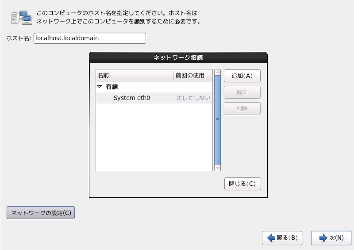354x250 pixels.
Task: Collapse the 有線 group using its triangle
Action: click(100, 87)
